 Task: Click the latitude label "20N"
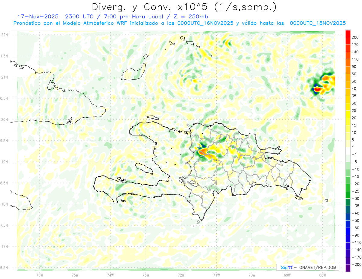5,119
